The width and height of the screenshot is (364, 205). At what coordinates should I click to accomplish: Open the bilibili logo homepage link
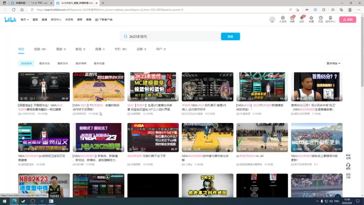click(x=10, y=20)
